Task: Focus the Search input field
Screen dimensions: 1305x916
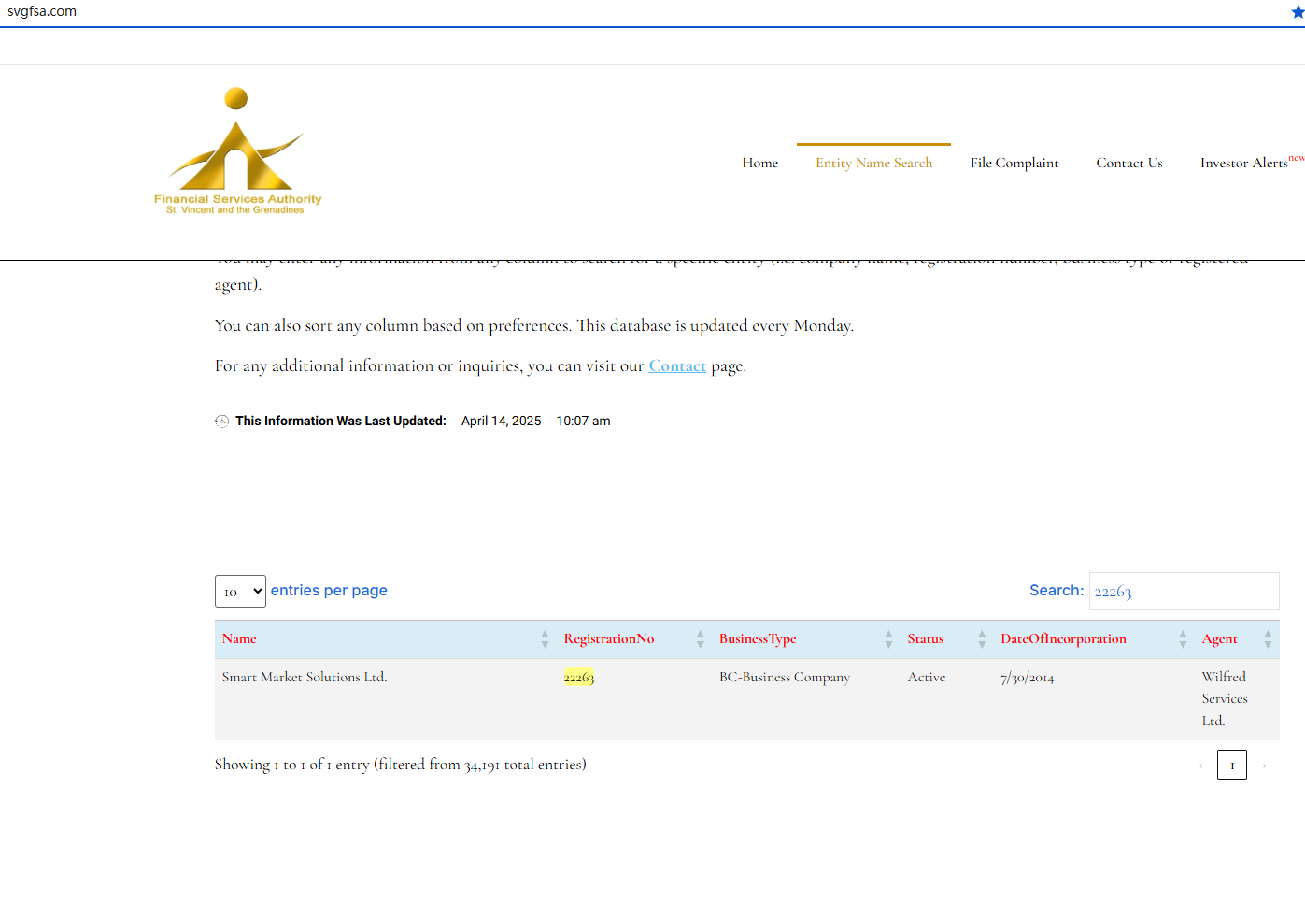Action: tap(1184, 592)
